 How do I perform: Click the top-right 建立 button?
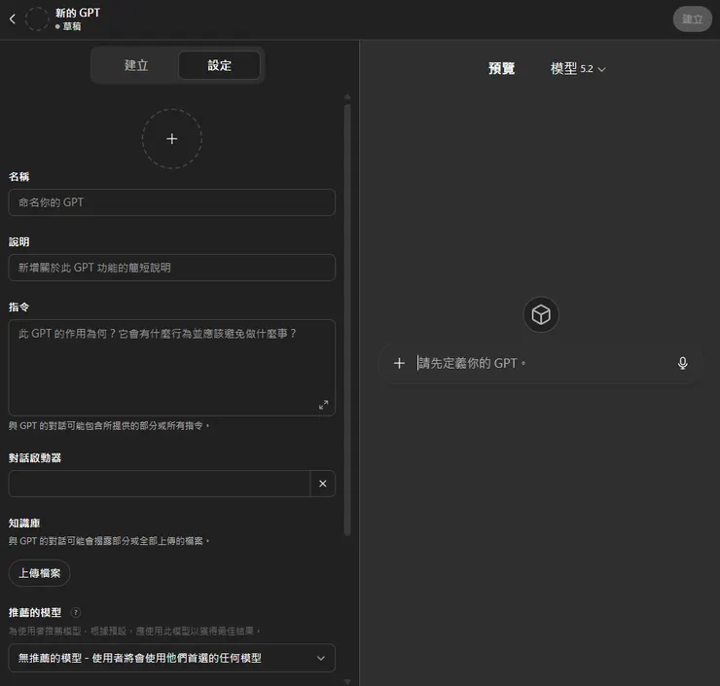tap(692, 19)
